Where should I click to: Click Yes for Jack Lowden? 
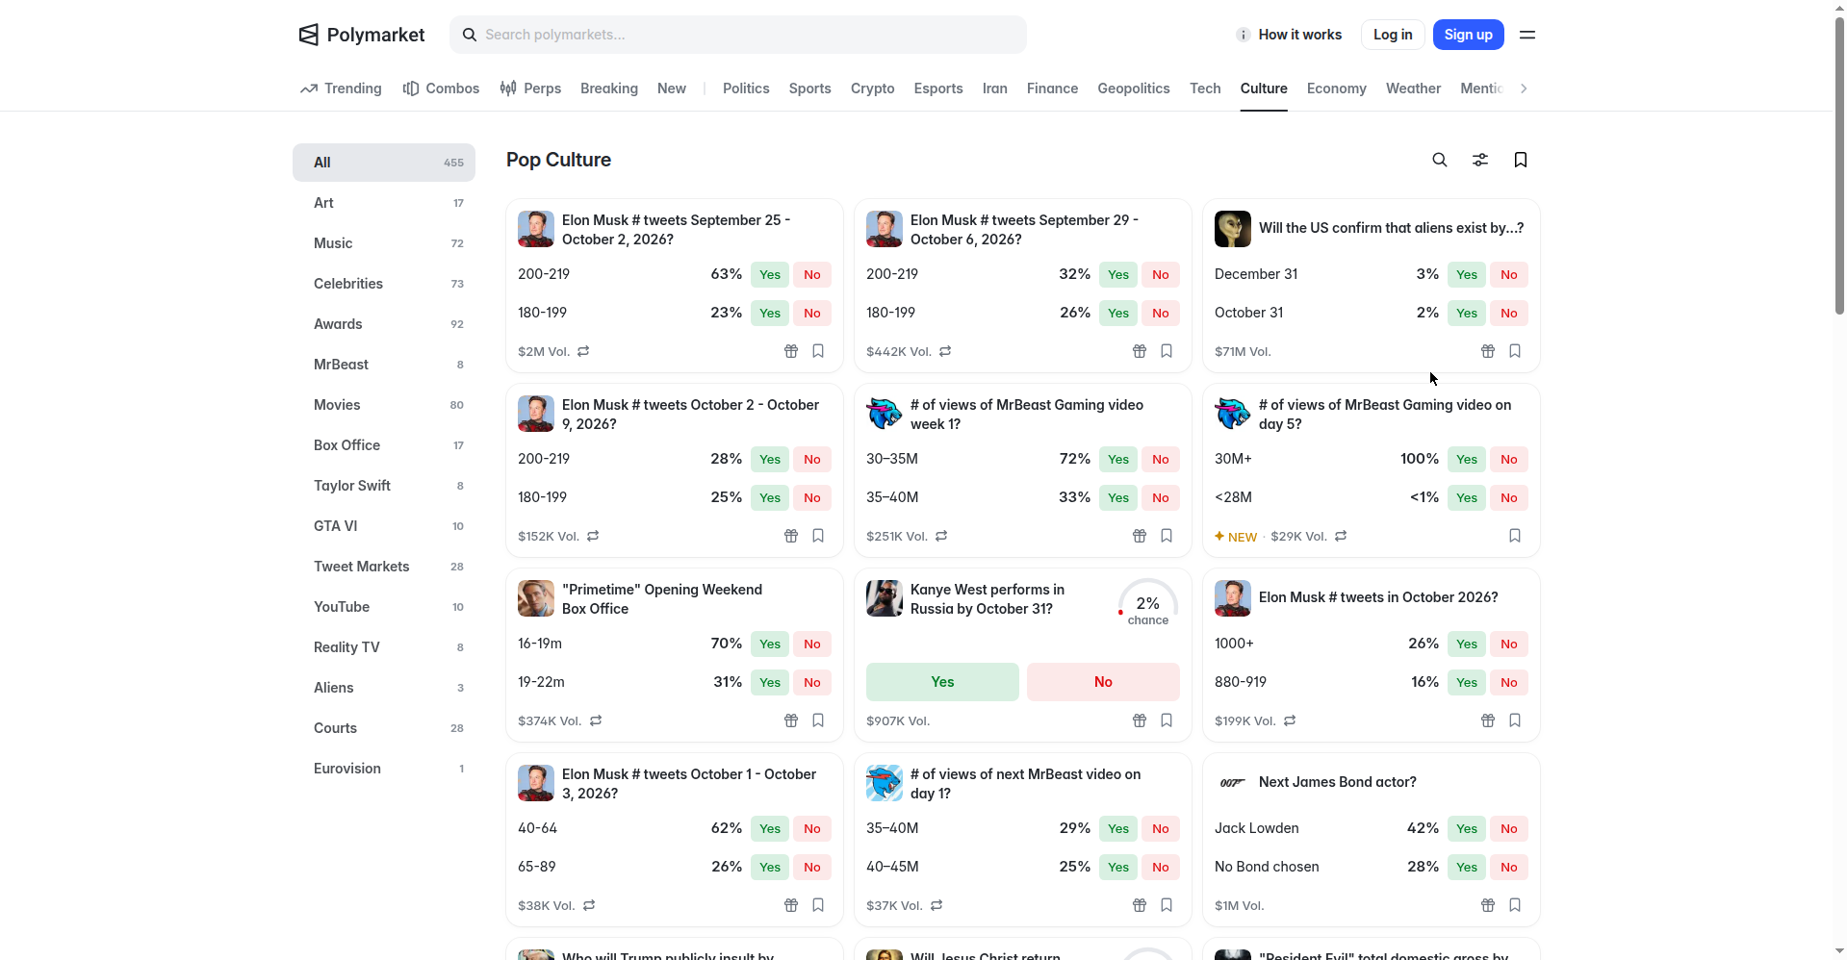(1467, 828)
